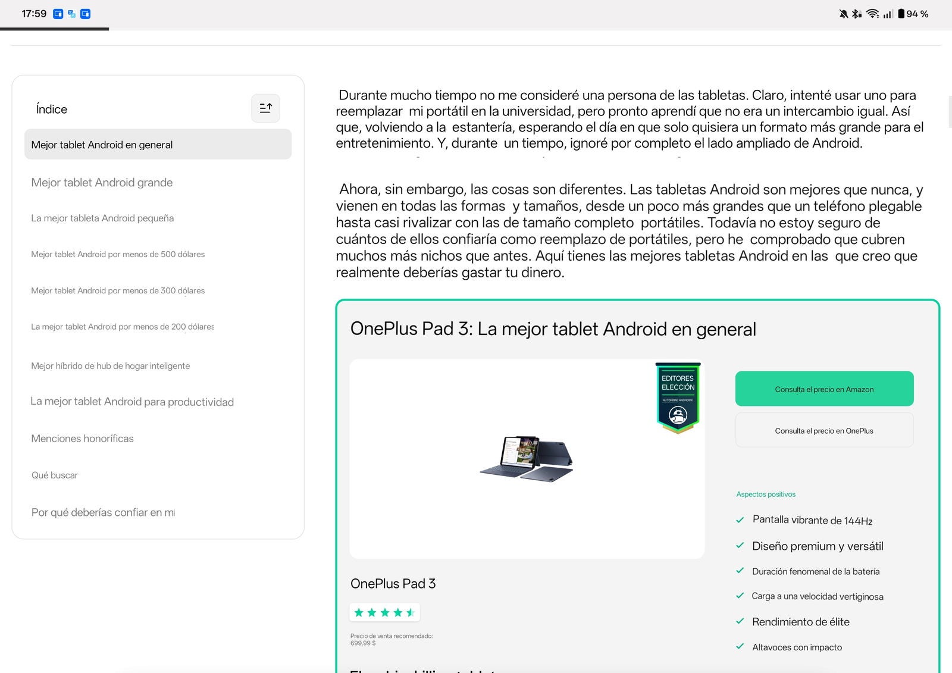Tap the OnePlus Pad 3 product image

[527, 458]
